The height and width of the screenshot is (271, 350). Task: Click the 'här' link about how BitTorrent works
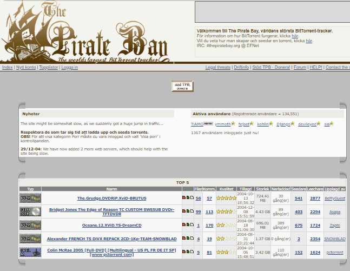295,36
